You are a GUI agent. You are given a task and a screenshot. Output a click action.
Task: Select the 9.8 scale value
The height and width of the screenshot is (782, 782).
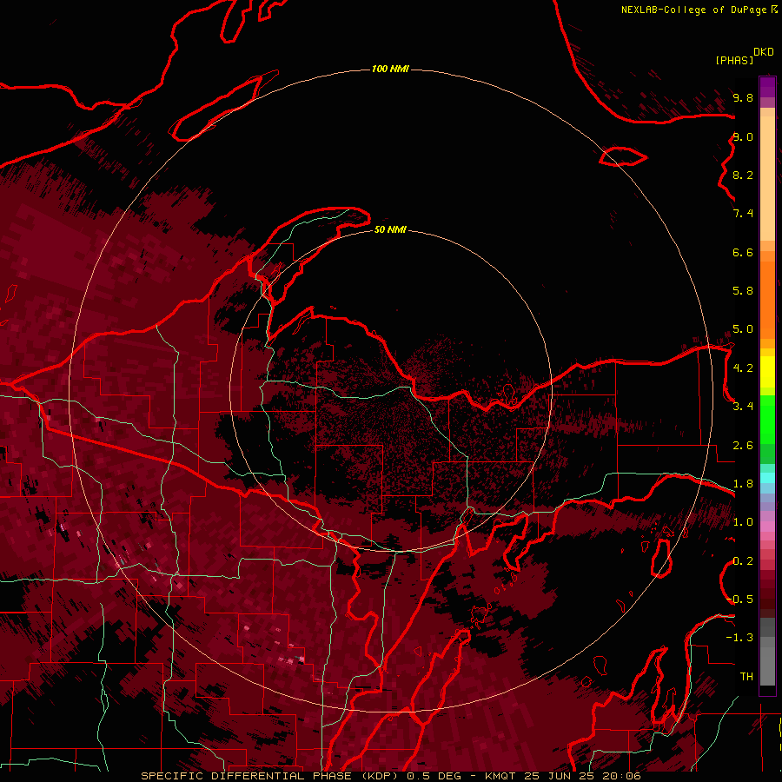coord(743,97)
